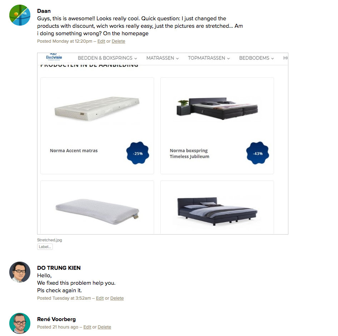Click René Voorberg's avatar picture
The image size is (338, 336).
click(20, 323)
